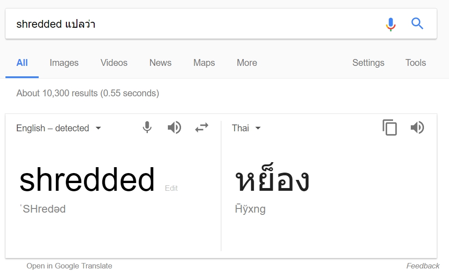The width and height of the screenshot is (449, 273).
Task: Copy the Thai translation to clipboard
Action: [x=390, y=128]
